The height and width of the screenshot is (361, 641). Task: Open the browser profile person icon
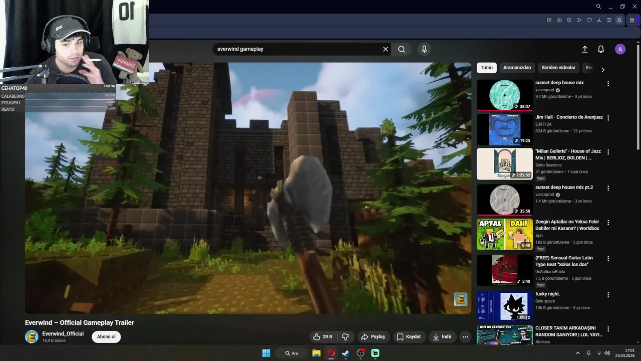tap(619, 20)
